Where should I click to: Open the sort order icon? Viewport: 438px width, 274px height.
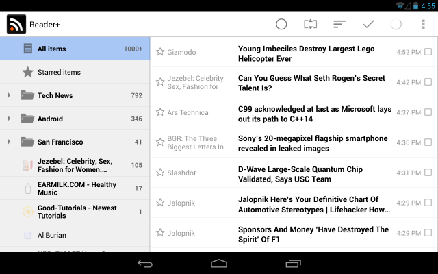point(339,25)
